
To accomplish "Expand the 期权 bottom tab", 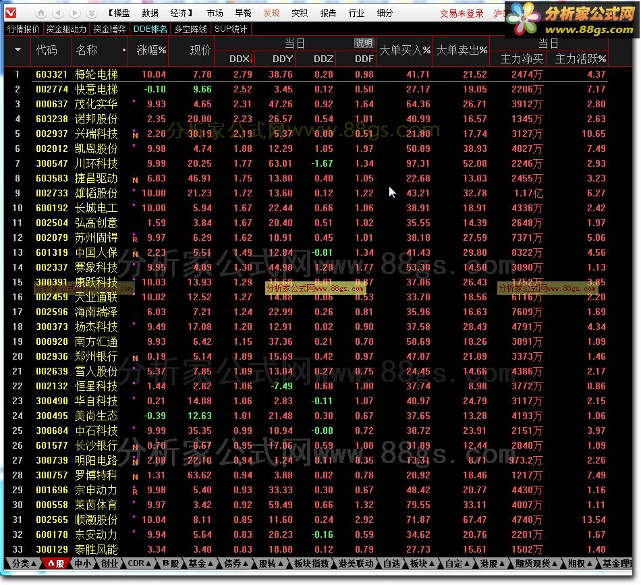I will (580, 563).
